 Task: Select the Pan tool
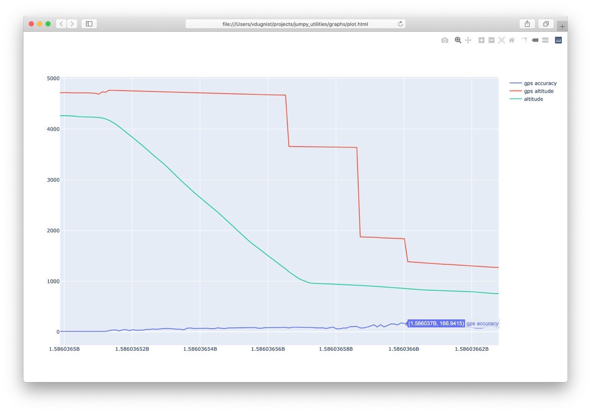coord(468,41)
